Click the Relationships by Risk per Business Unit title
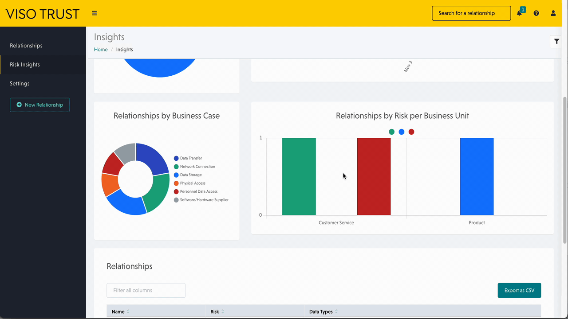 point(402,116)
